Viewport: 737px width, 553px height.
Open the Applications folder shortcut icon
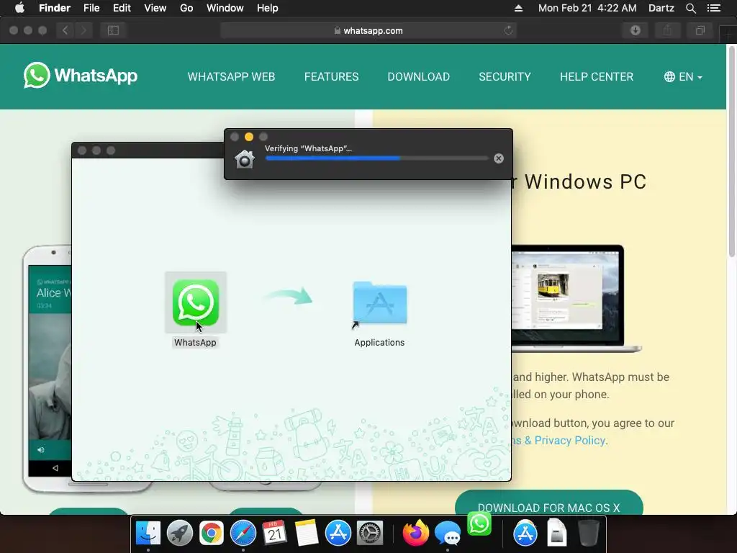(x=380, y=303)
